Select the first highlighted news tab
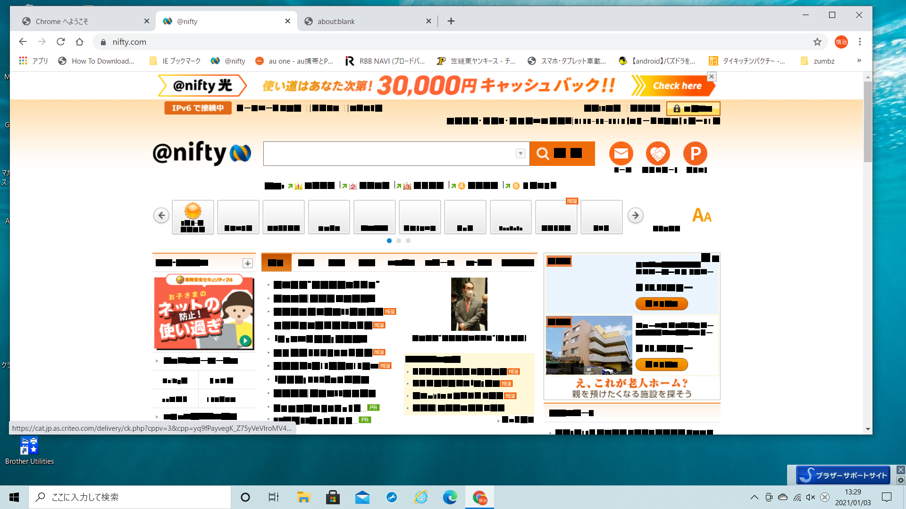Screen dimensions: 906x509 [276, 263]
